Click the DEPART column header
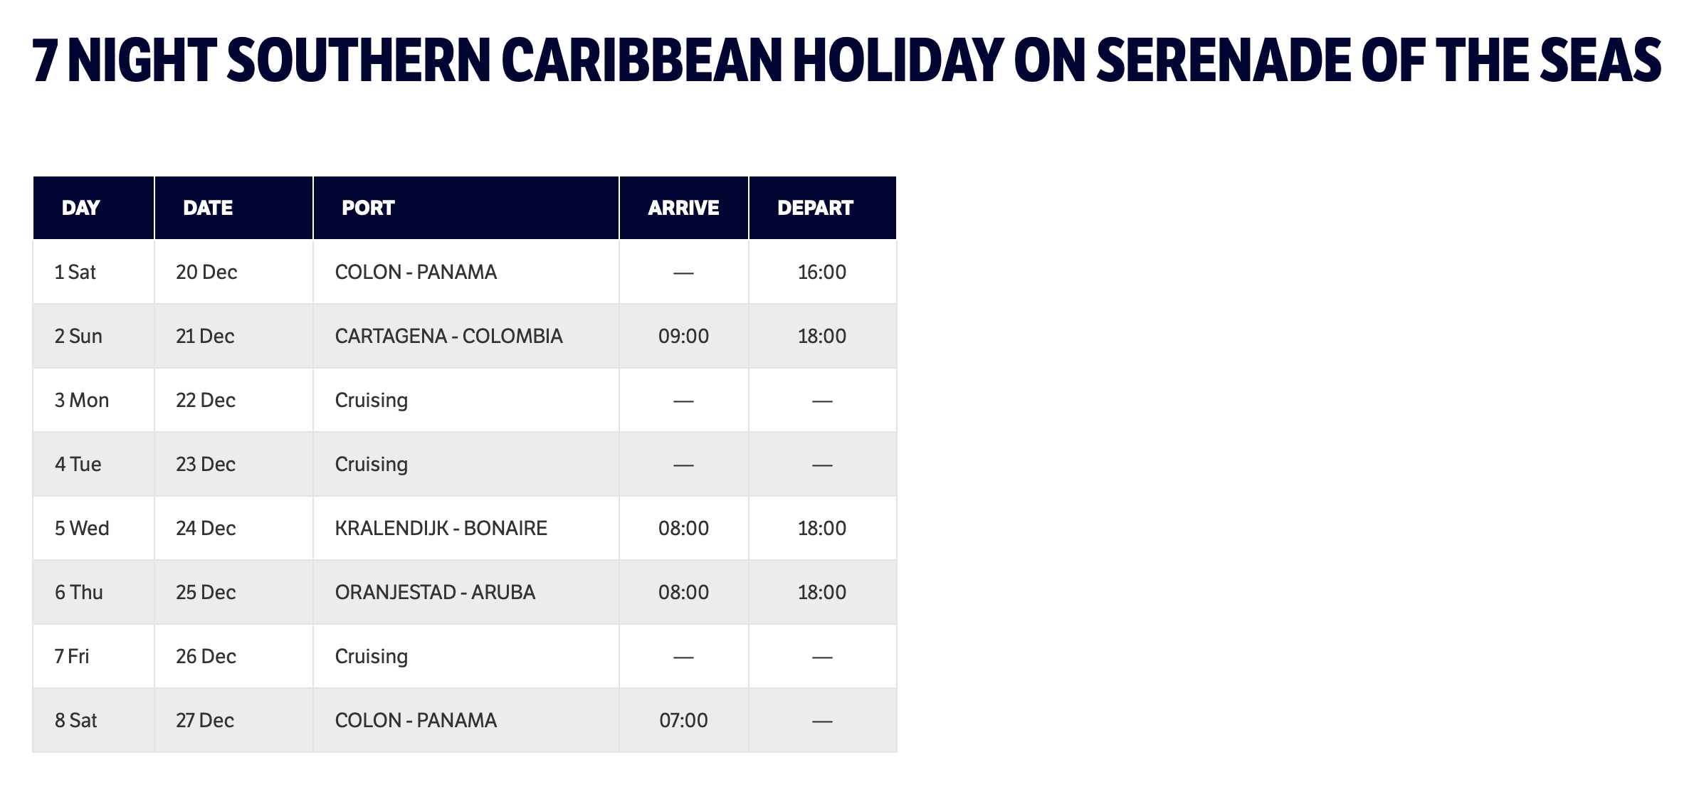The height and width of the screenshot is (787, 1699). (815, 208)
